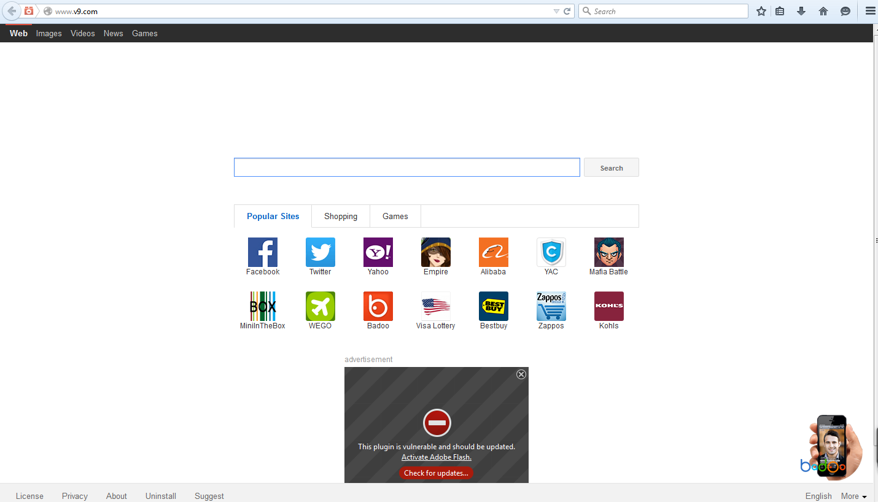Switch to the Shopping tab
Image resolution: width=878 pixels, height=502 pixels.
(341, 216)
